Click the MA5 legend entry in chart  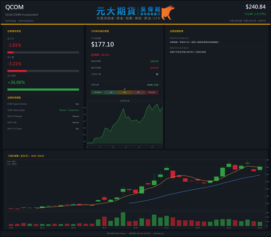point(12,162)
